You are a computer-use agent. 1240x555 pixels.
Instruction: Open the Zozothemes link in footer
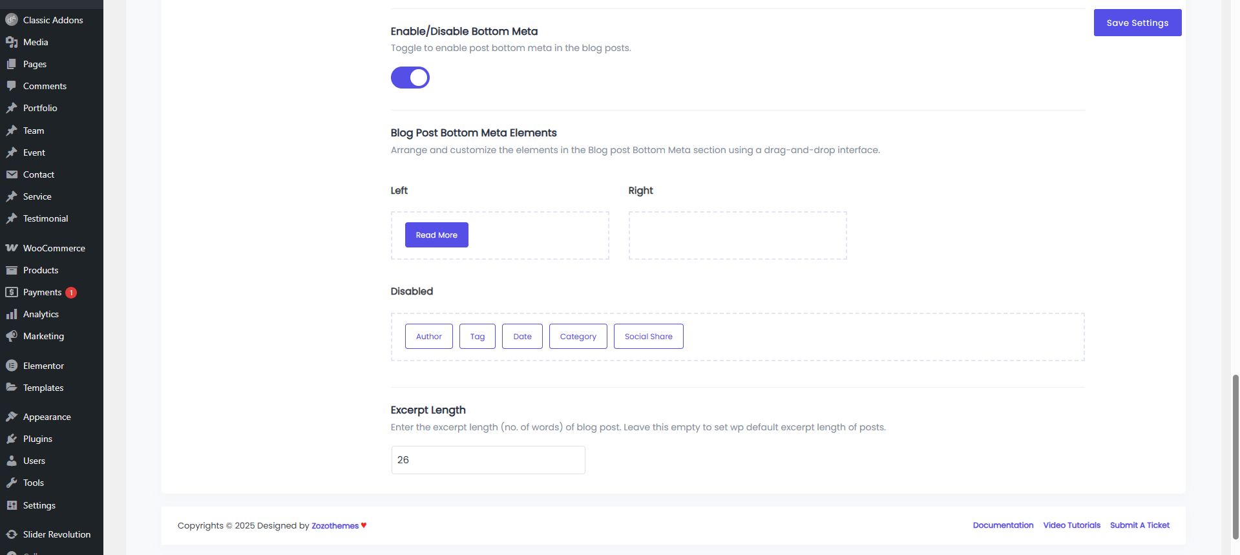[335, 526]
